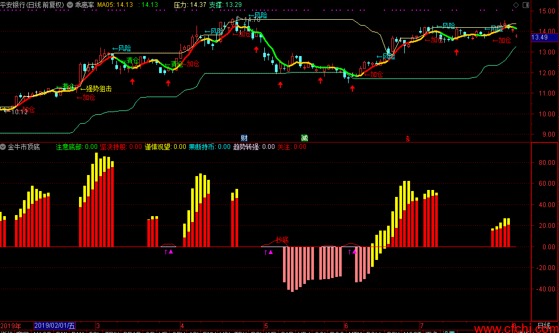Click the ←强势狙击 signal label
559x333 pixels.
click(x=96, y=89)
